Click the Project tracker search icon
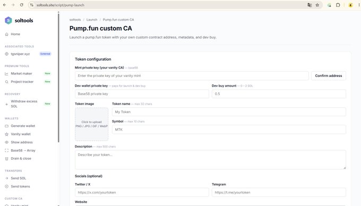The width and height of the screenshot is (361, 206). click(x=7, y=82)
